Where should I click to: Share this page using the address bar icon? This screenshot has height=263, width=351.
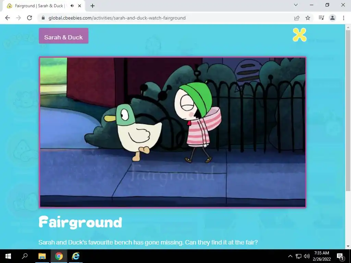297,18
